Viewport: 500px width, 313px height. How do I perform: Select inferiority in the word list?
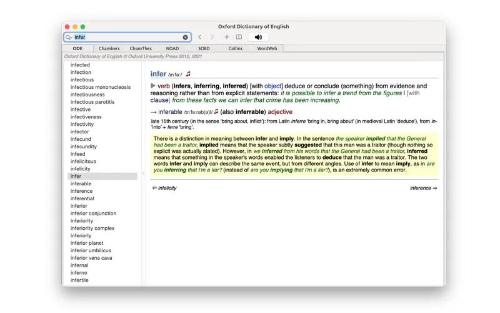pyautogui.click(x=82, y=221)
